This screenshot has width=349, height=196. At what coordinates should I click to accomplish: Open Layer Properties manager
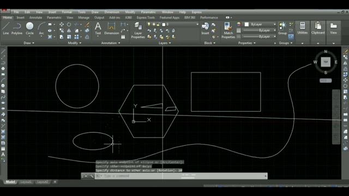[138, 30]
